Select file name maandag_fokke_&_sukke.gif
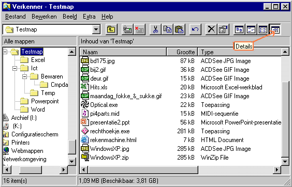 point(126,96)
